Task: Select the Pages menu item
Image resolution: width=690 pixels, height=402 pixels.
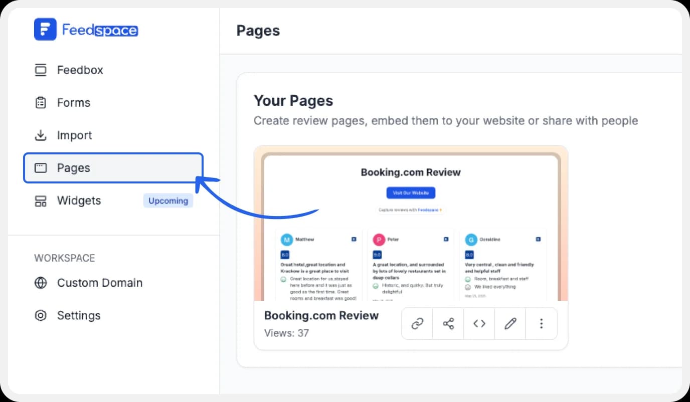Action: click(74, 167)
